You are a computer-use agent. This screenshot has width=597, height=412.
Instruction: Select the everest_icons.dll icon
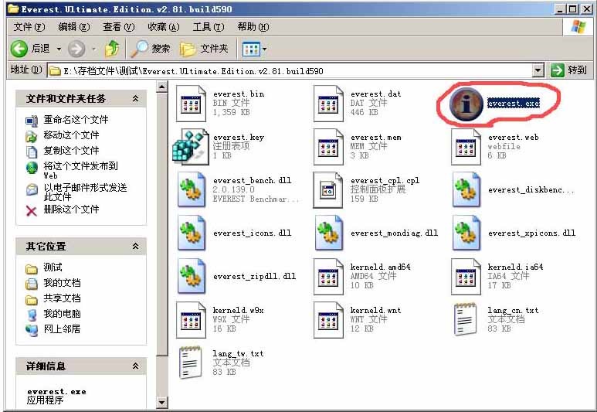[192, 233]
